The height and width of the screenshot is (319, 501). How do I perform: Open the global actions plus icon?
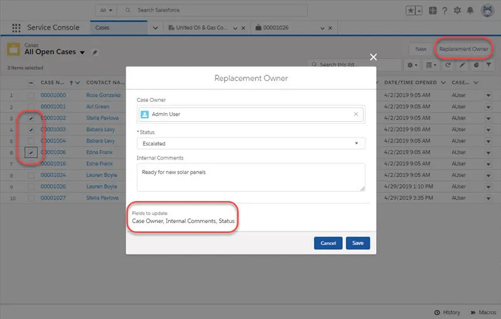pyautogui.click(x=433, y=11)
